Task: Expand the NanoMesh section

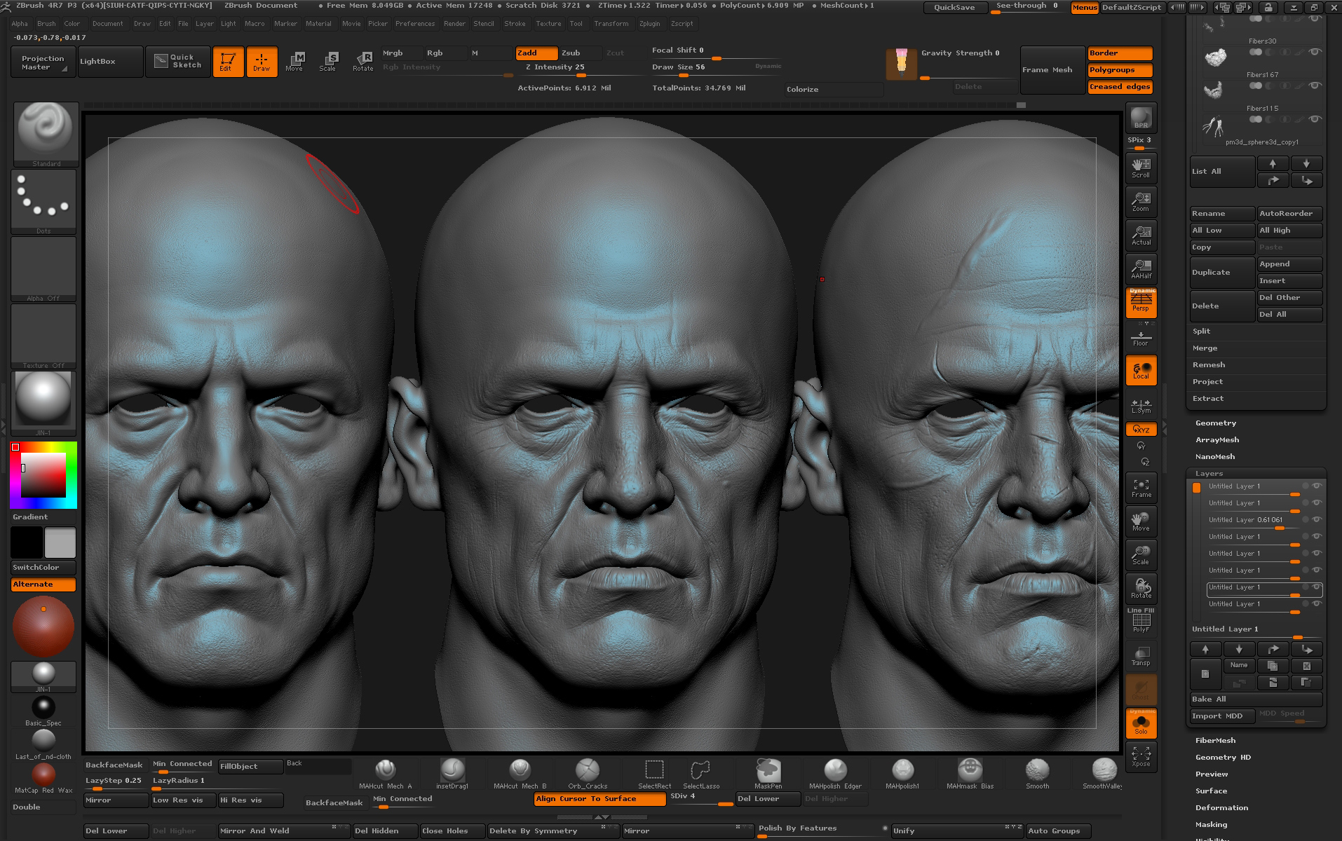Action: (1215, 457)
